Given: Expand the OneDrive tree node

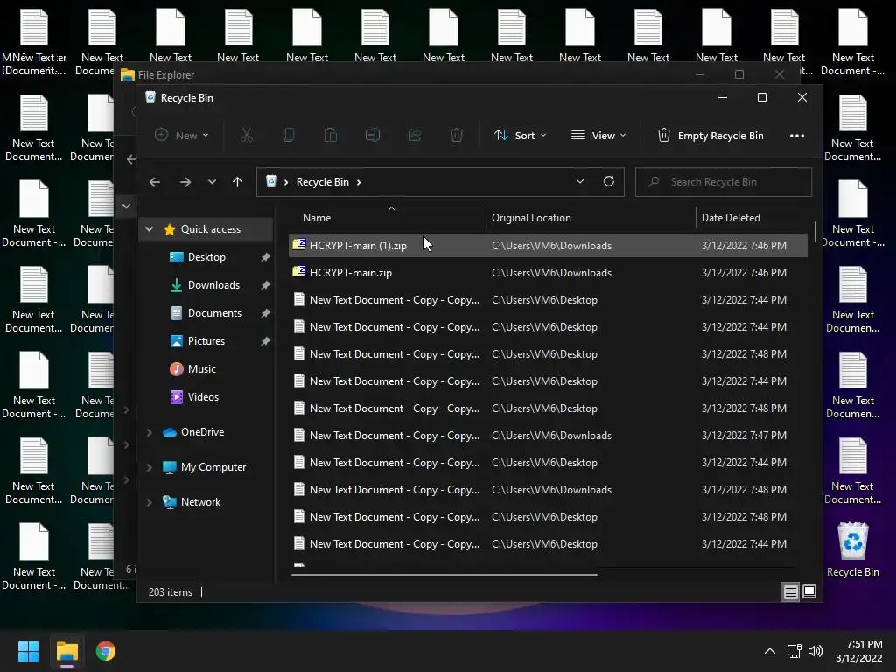Looking at the screenshot, I should click(x=149, y=432).
